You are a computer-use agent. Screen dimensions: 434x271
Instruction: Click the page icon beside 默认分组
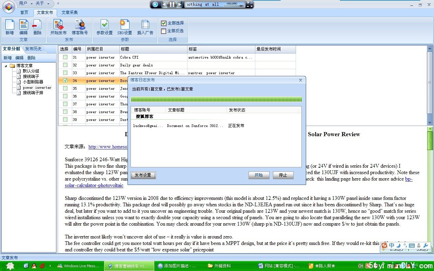19,71
